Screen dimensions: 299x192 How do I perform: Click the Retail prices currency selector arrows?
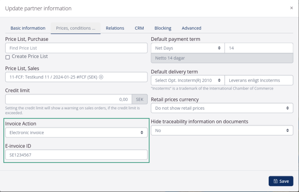[x=288, y=108]
